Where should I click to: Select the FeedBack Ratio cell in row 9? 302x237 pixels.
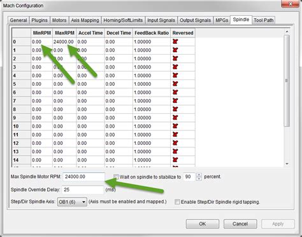click(x=152, y=118)
